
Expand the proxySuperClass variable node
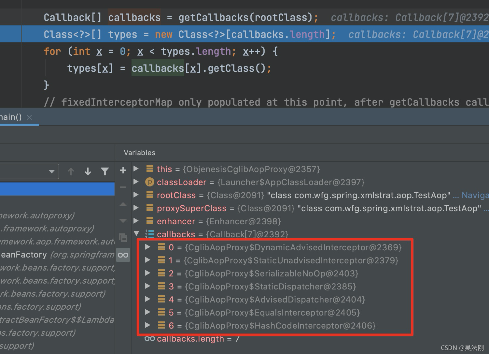pyautogui.click(x=136, y=208)
